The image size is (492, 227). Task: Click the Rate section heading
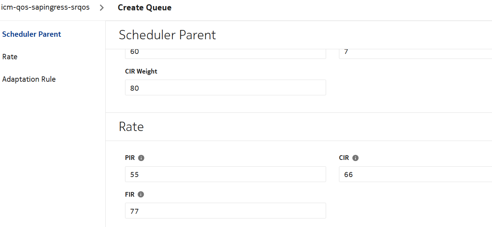131,127
